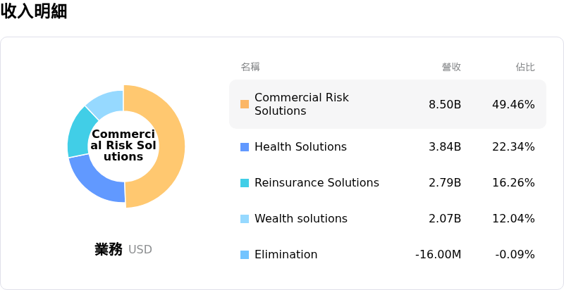Click the 名稱 column header
This screenshot has height=290, width=564.
point(250,67)
